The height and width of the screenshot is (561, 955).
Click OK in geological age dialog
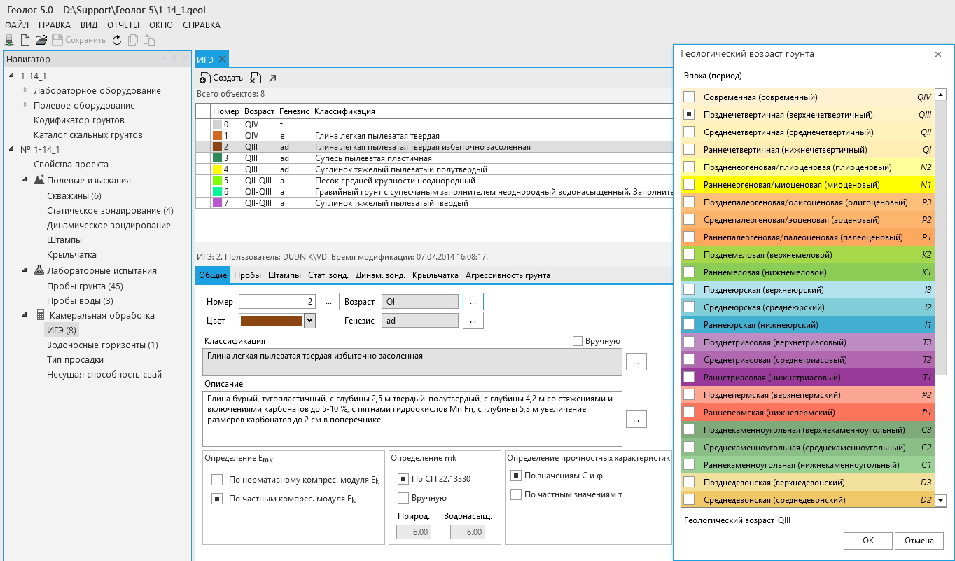click(868, 541)
